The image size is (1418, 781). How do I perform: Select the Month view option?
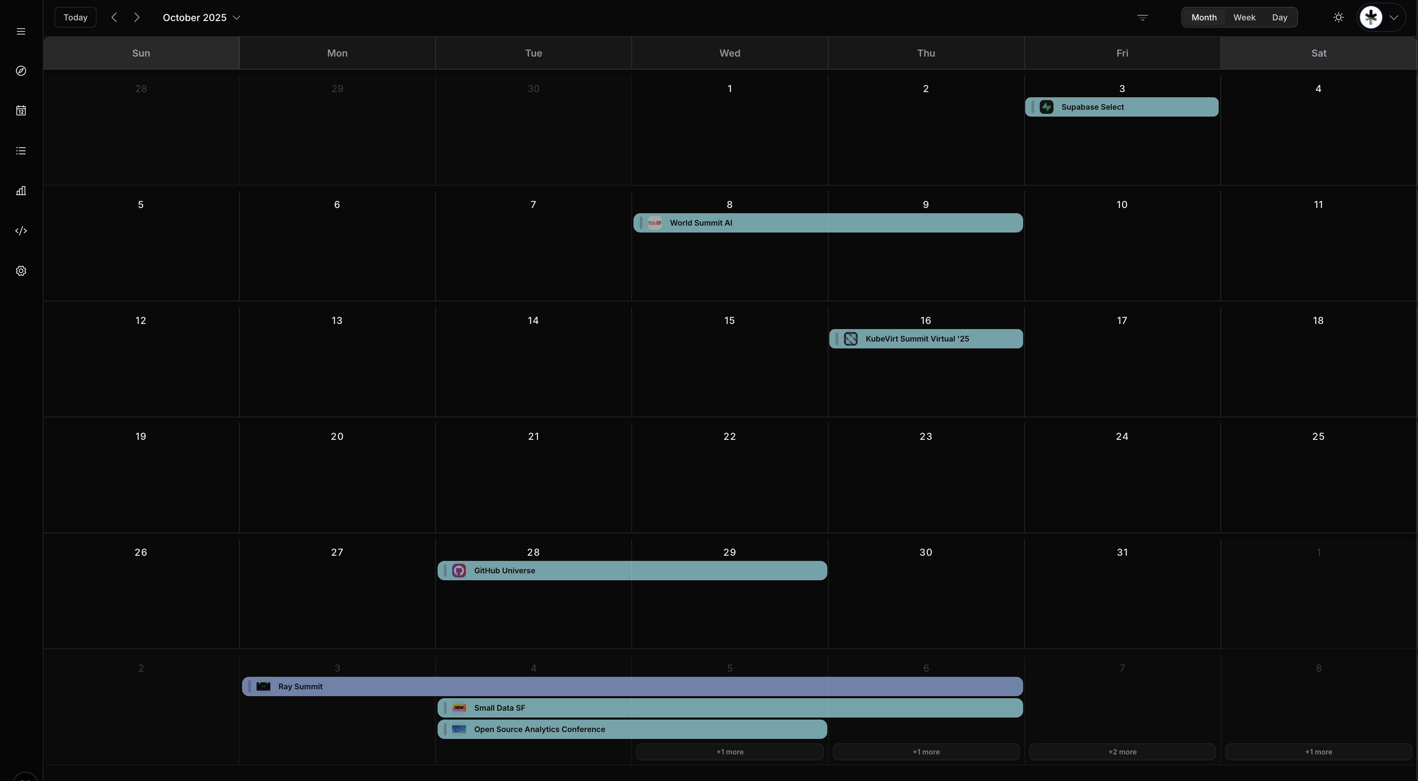[1204, 18]
